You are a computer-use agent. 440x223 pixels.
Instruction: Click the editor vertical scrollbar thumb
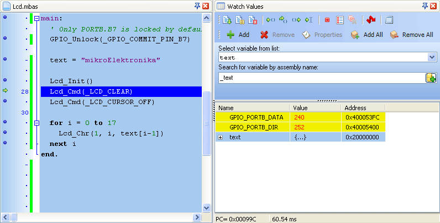pyautogui.click(x=207, y=123)
